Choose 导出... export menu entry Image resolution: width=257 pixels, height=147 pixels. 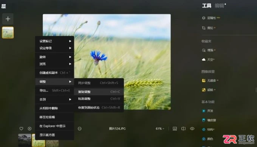tap(54, 90)
